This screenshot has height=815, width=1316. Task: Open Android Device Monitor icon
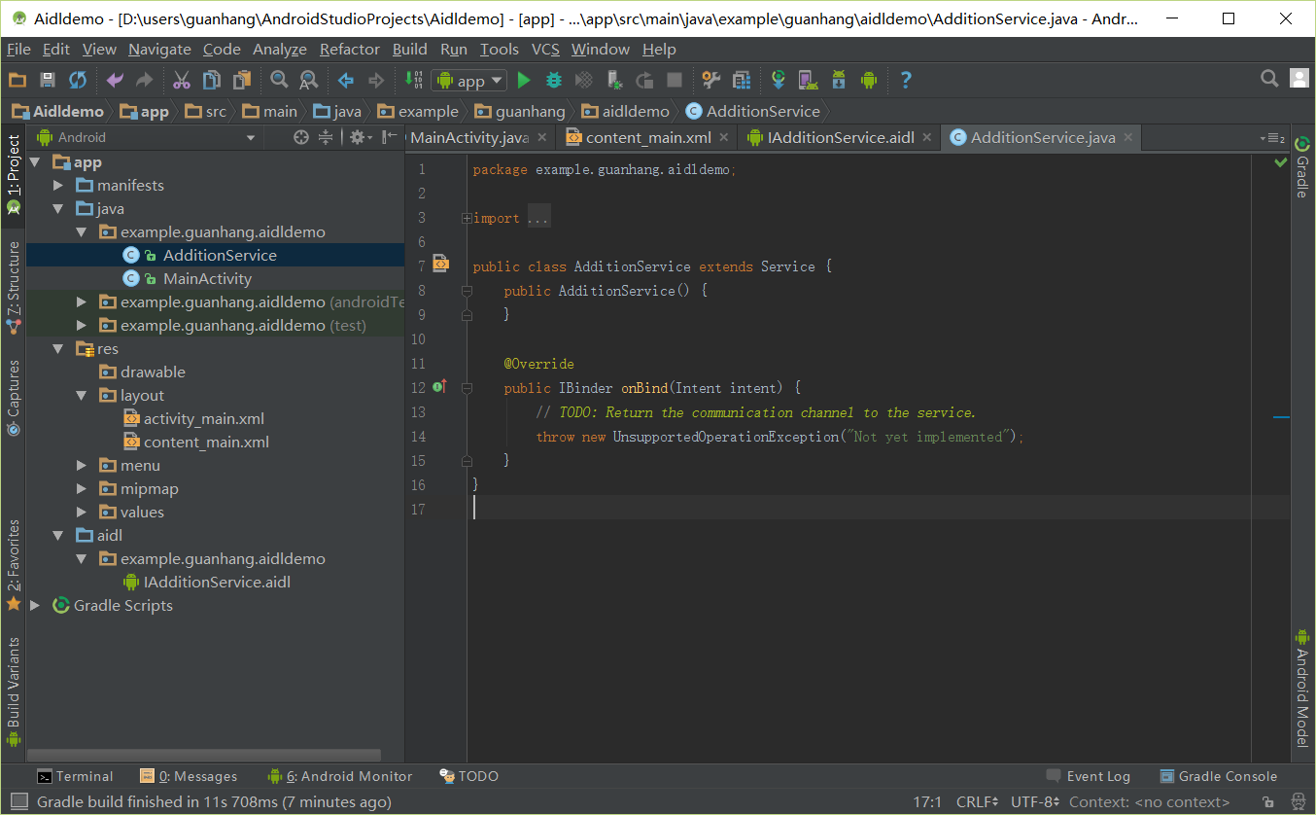point(868,80)
